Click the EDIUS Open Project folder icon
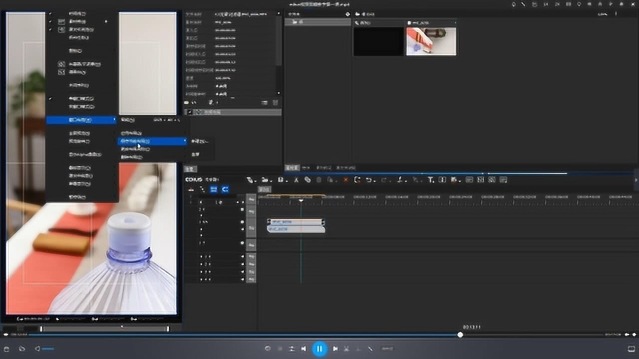 click(265, 179)
